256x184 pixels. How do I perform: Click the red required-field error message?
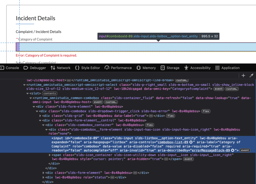tap(46, 55)
